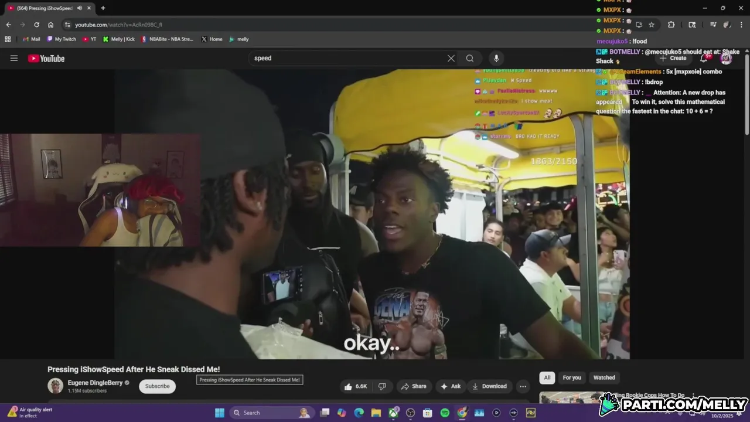Screen dimensions: 750x422
Task: Open a new browser tab
Action: point(103,8)
